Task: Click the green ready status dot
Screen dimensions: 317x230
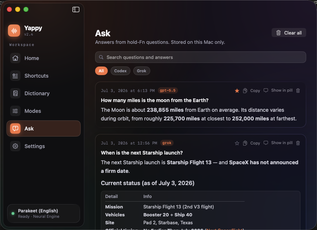Action: [13, 213]
